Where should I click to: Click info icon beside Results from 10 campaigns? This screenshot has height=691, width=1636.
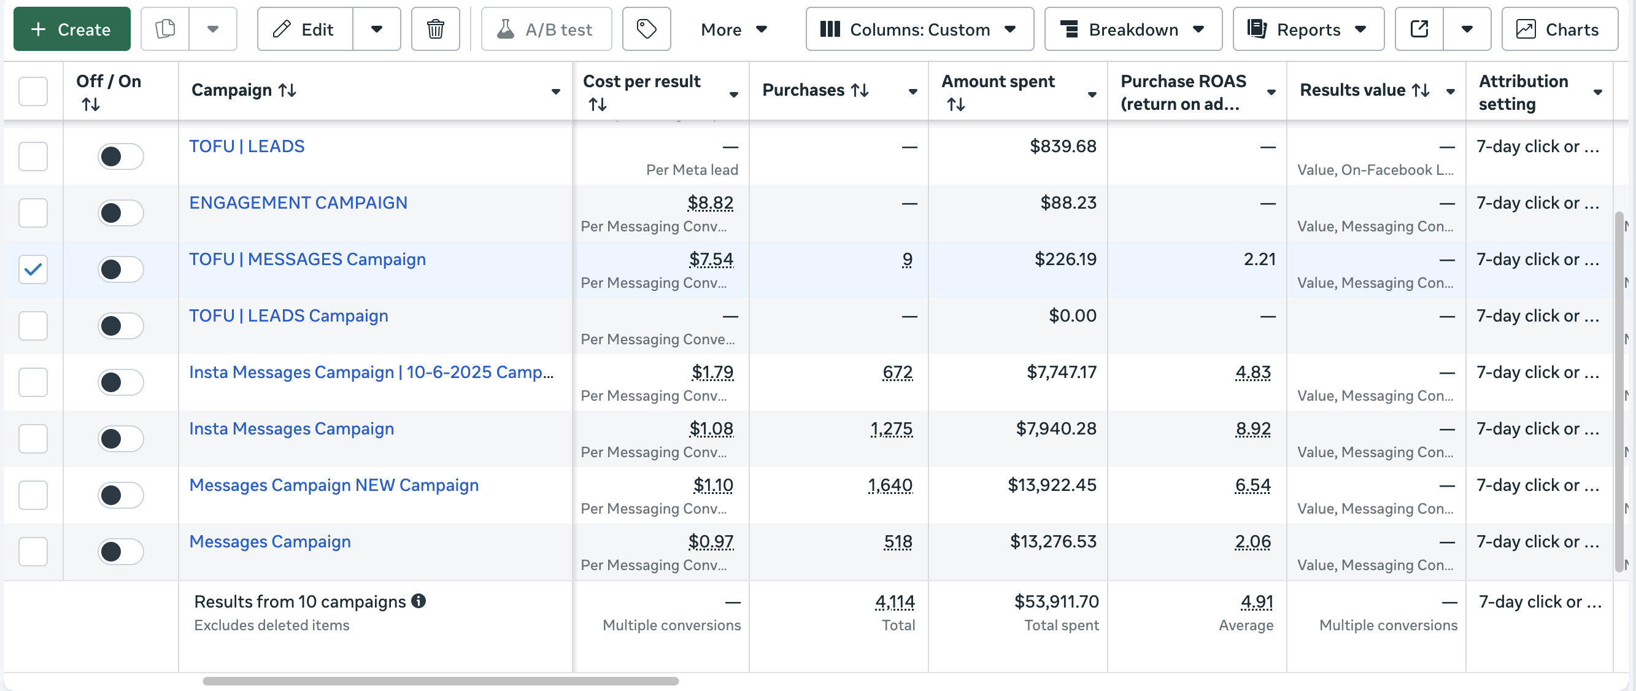[x=419, y=601]
